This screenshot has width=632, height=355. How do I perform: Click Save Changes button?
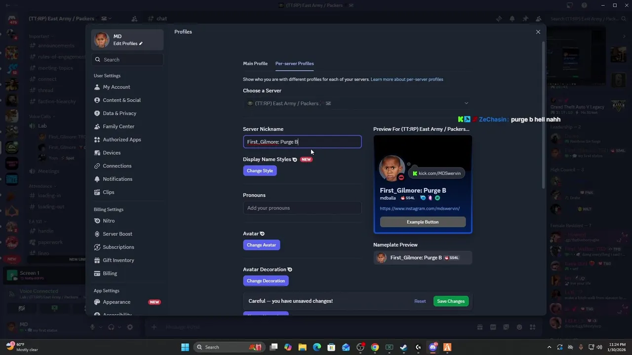pos(451,301)
